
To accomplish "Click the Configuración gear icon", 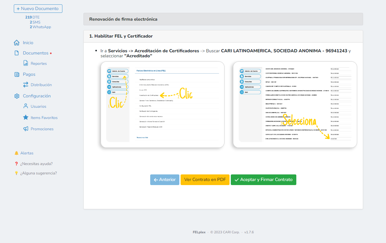I will coord(16,96).
